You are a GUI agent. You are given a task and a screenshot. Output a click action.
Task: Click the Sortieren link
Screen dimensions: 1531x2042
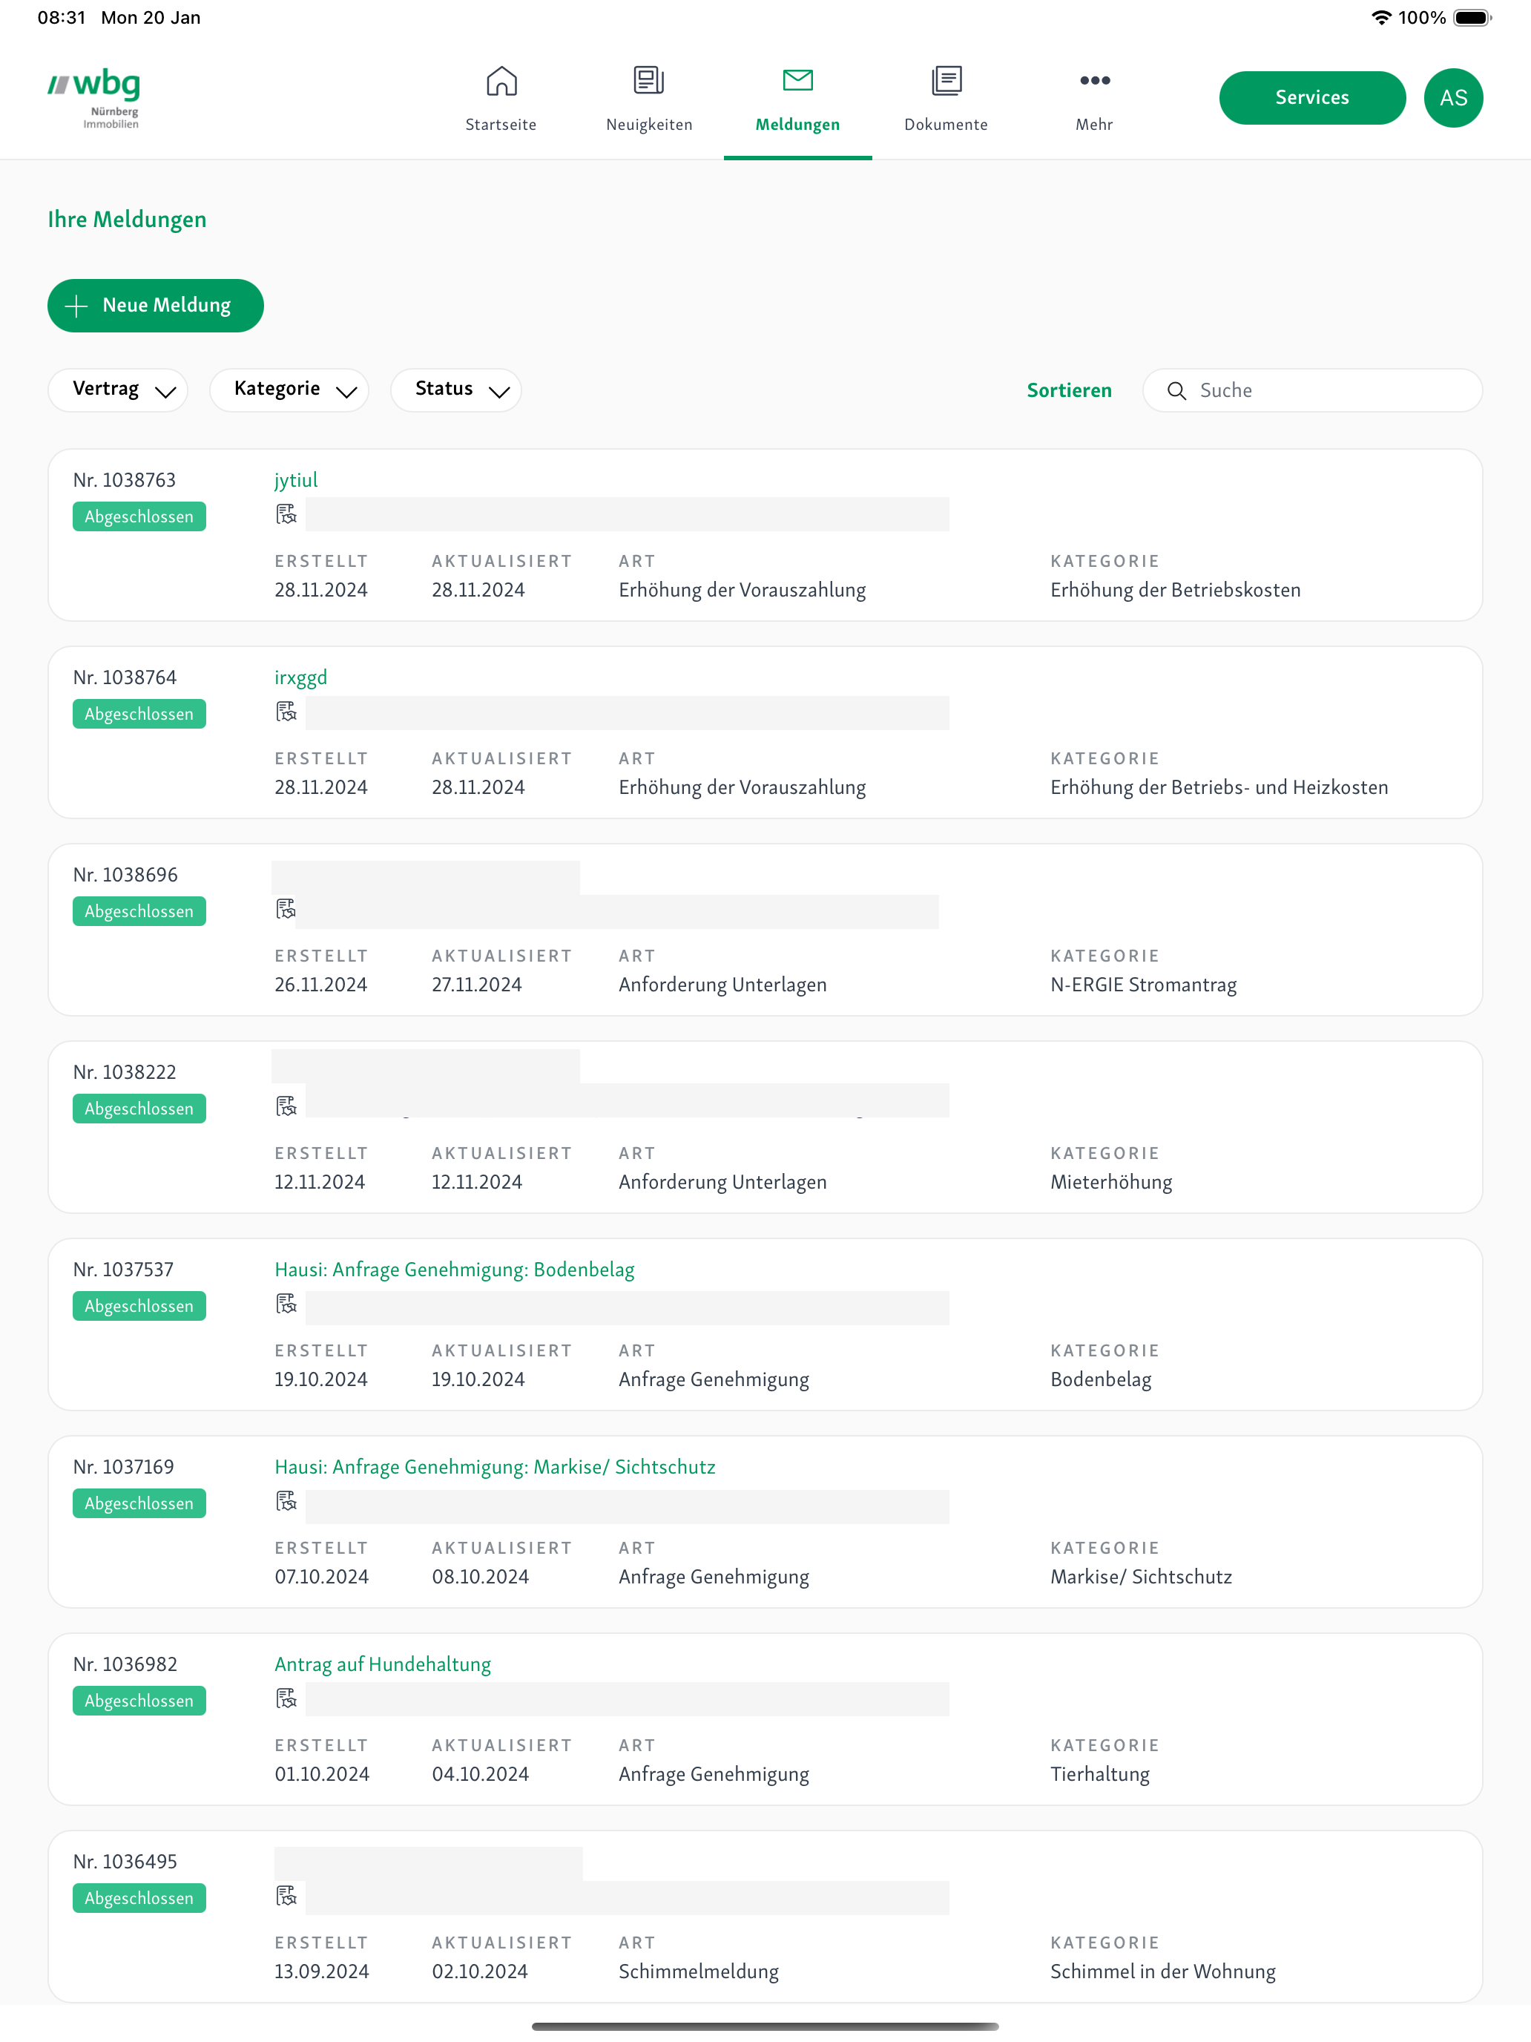click(1069, 390)
